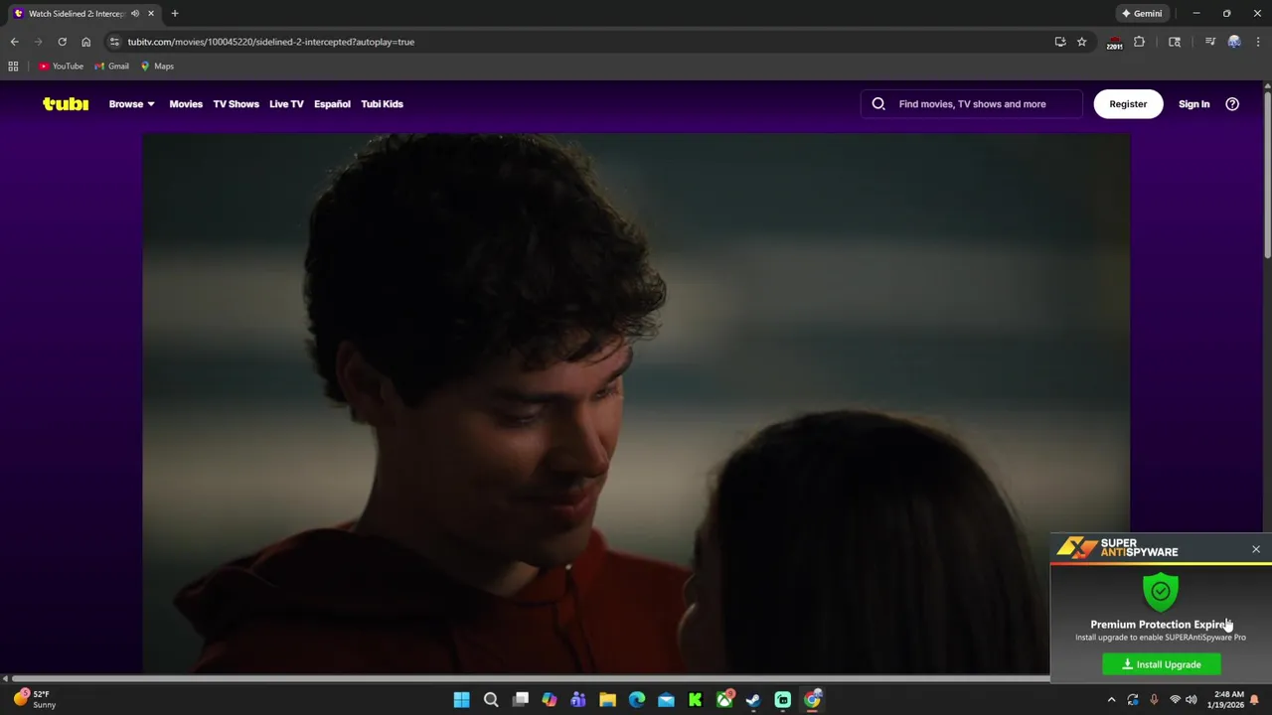Open the clock and date panel
The height and width of the screenshot is (715, 1272).
(1225, 699)
